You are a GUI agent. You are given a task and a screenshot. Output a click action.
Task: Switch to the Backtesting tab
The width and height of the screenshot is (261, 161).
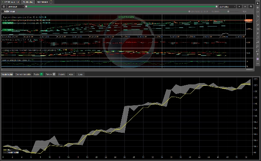click(28, 2)
